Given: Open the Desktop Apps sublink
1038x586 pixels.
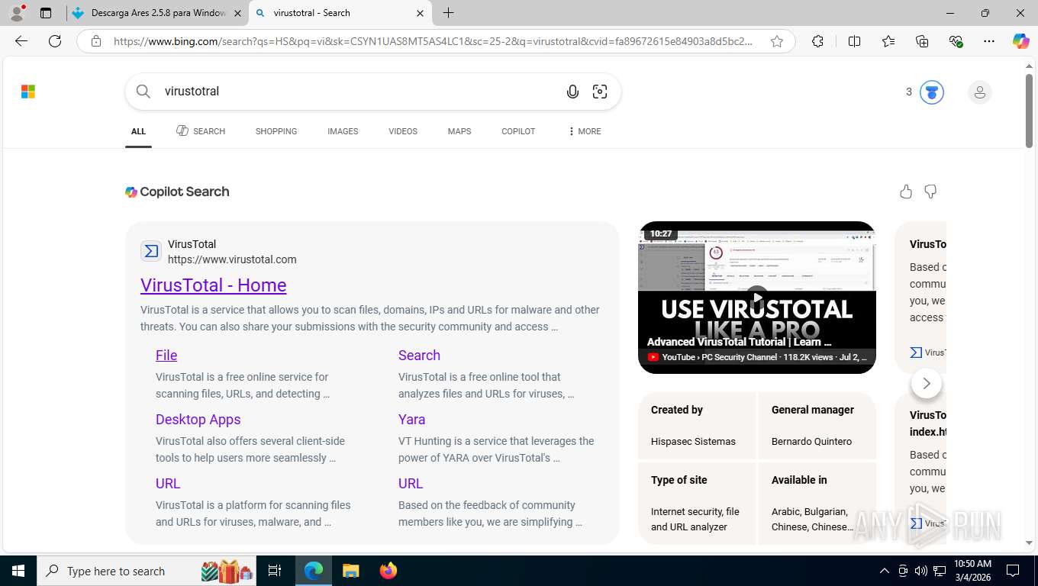Looking at the screenshot, I should click(x=198, y=419).
